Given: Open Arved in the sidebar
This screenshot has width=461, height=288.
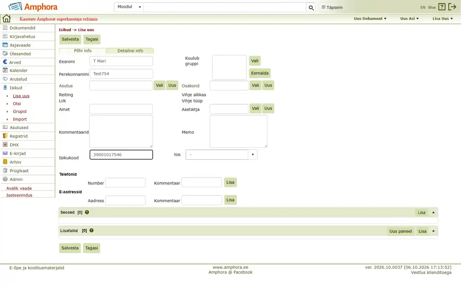Looking at the screenshot, I should click(x=15, y=62).
